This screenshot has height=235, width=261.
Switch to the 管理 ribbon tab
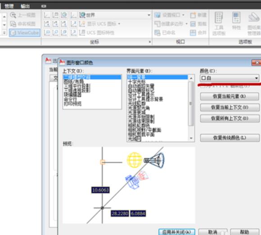pyautogui.click(x=9, y=6)
